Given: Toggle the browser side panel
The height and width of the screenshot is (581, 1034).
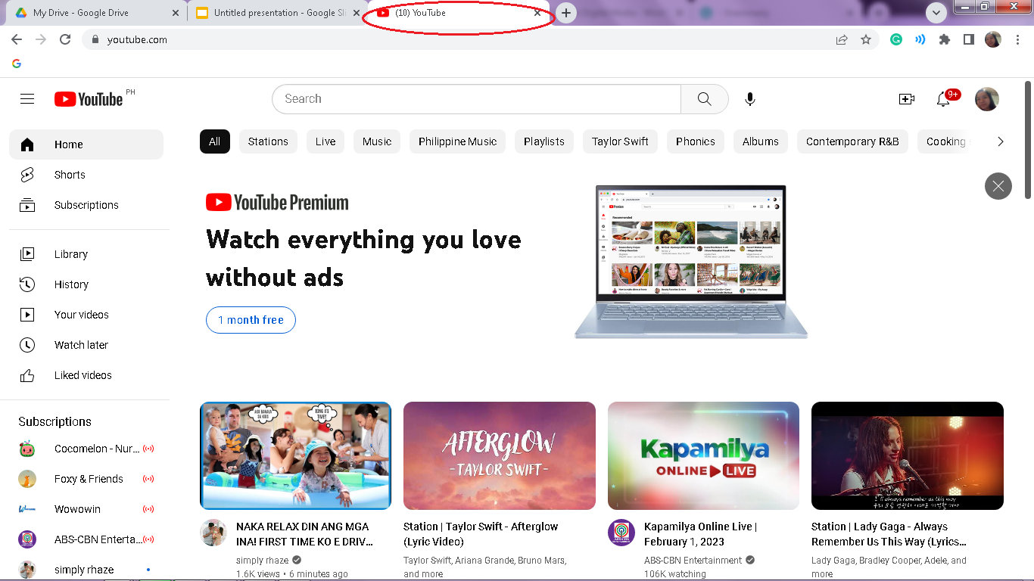Looking at the screenshot, I should (x=968, y=39).
